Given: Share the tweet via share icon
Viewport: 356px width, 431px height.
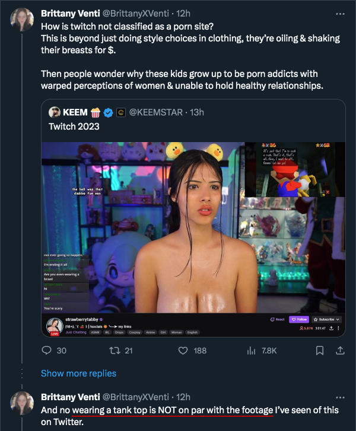Looking at the screenshot, I should point(340,350).
